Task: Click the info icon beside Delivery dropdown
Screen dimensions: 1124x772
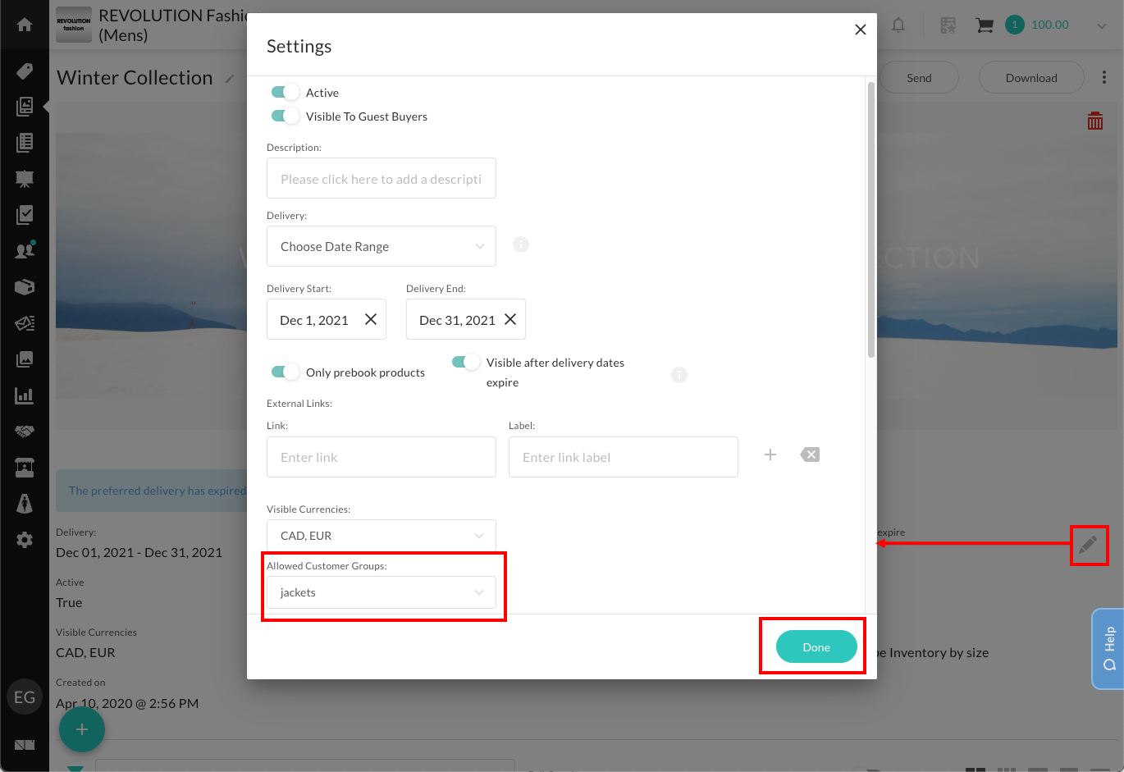Action: [521, 244]
